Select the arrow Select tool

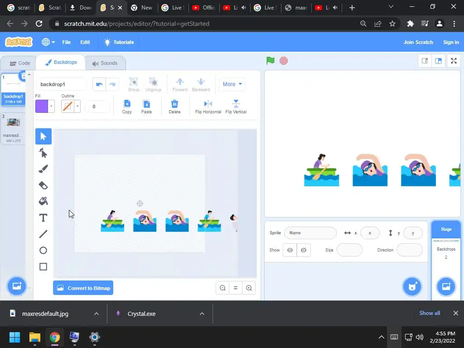coord(43,136)
